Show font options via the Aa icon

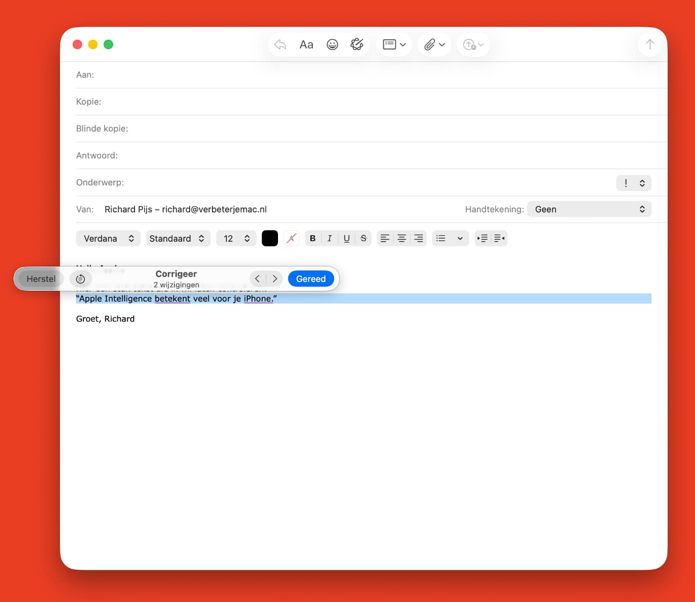306,44
